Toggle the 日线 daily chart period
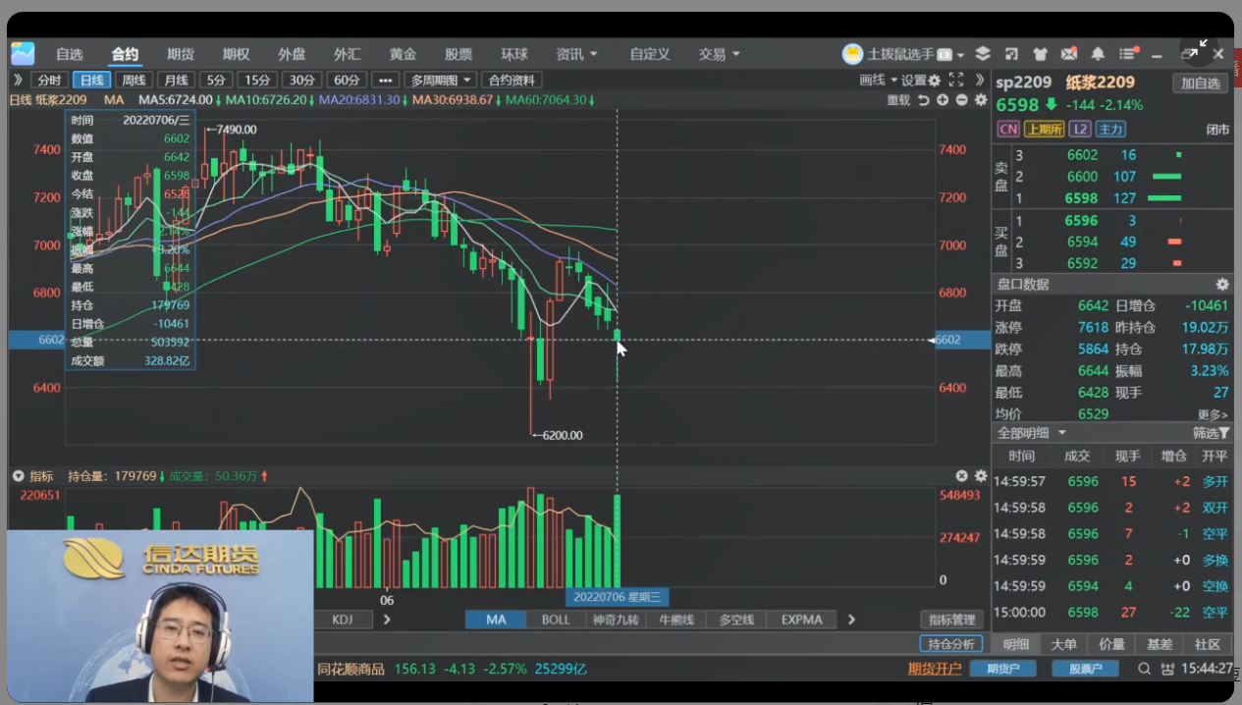Viewport: 1242px width, 705px height. point(91,81)
